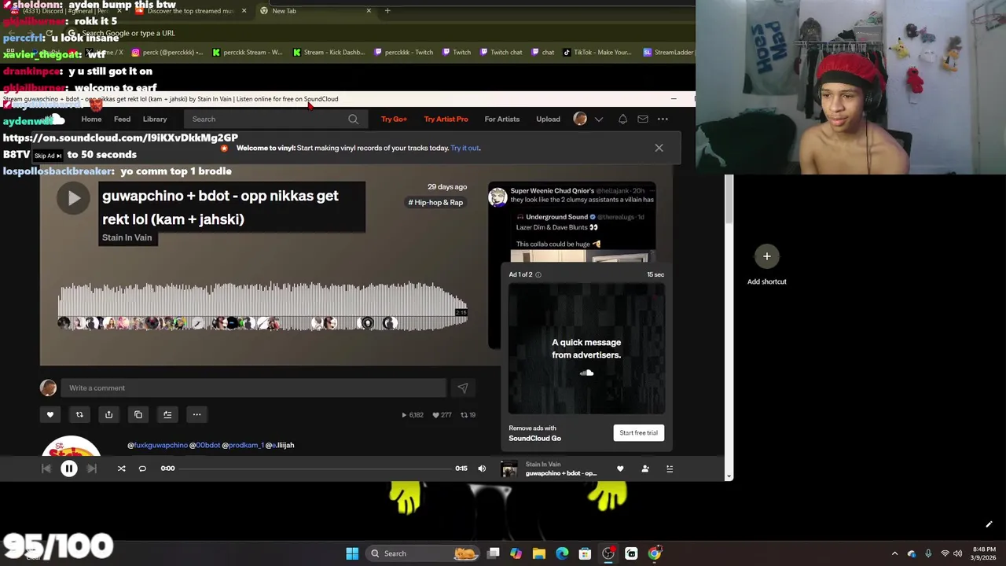Pause playback in the bottom player bar

[69, 469]
